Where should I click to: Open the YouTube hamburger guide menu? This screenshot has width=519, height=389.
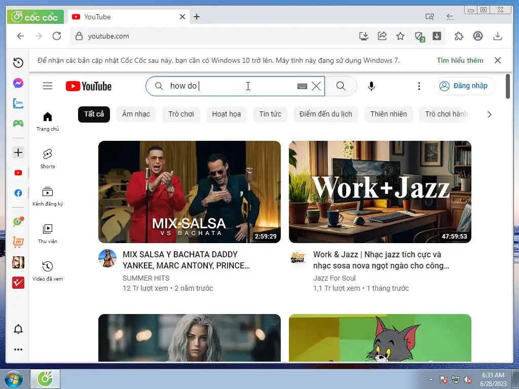pyautogui.click(x=48, y=86)
